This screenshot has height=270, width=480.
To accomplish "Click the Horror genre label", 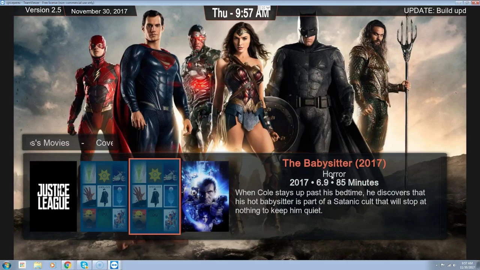I will pos(334,174).
